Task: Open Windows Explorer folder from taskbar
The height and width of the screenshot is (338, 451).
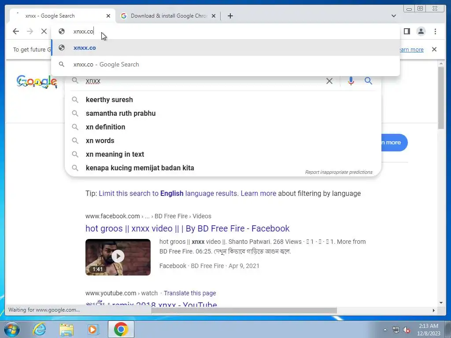Action: click(67, 329)
